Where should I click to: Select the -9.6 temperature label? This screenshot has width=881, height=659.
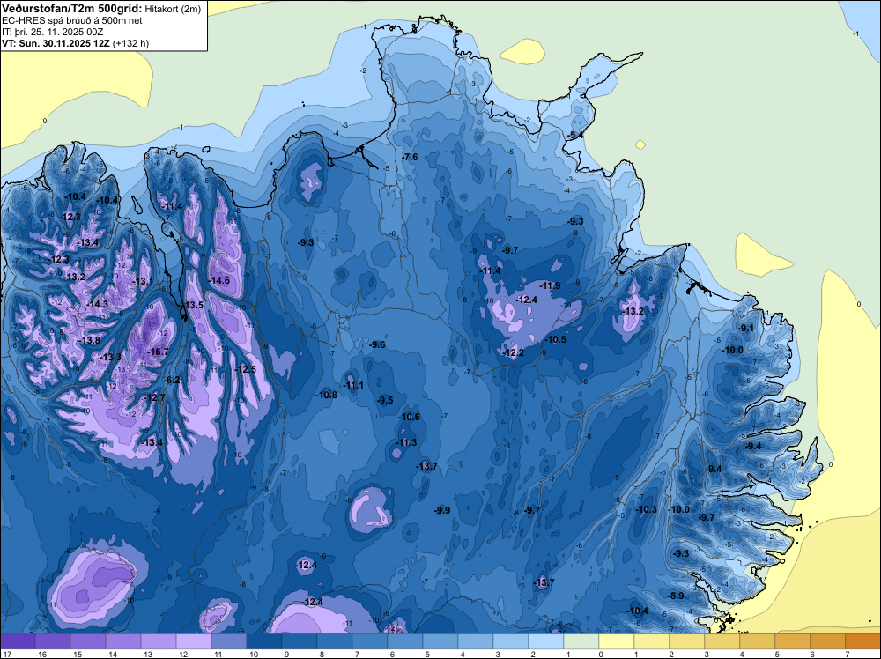[x=377, y=344]
